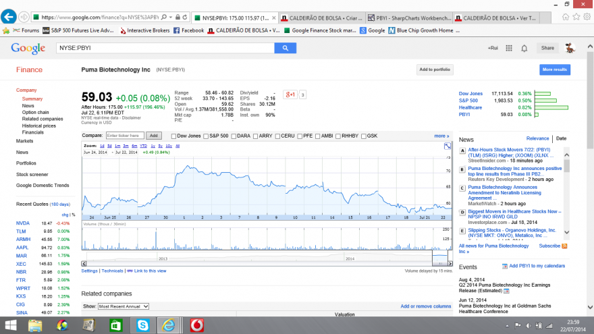
Task: Click the compare Add button
Action: pyautogui.click(x=153, y=136)
